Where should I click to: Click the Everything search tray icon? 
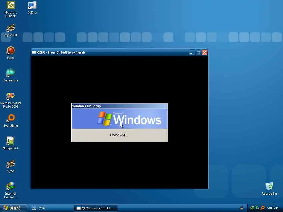click(263, 208)
